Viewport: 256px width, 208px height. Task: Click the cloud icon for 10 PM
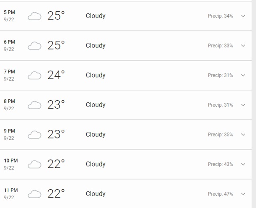point(34,164)
